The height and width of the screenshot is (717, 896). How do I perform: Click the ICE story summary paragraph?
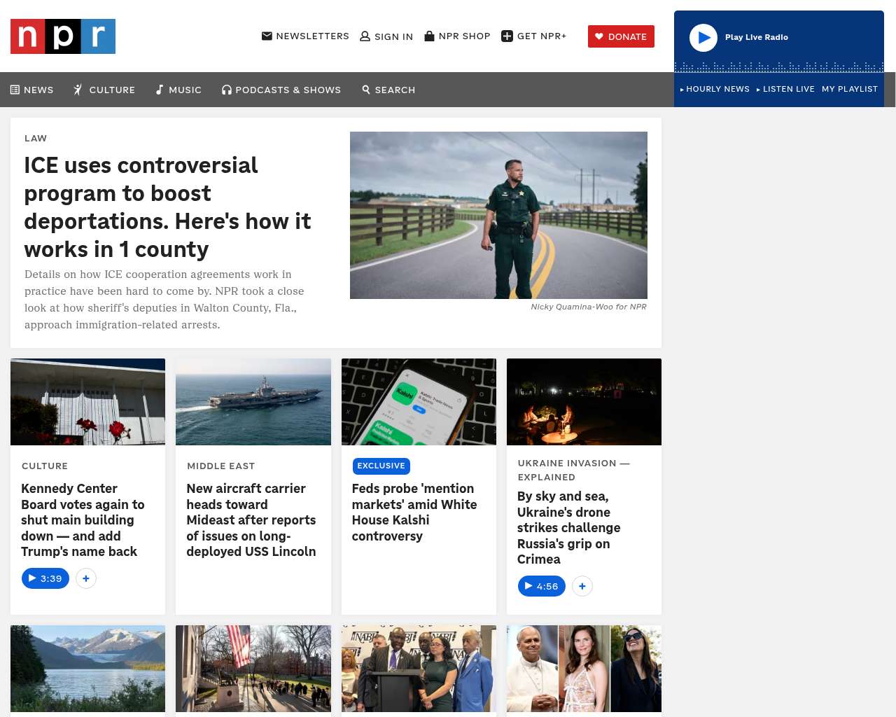coord(164,300)
